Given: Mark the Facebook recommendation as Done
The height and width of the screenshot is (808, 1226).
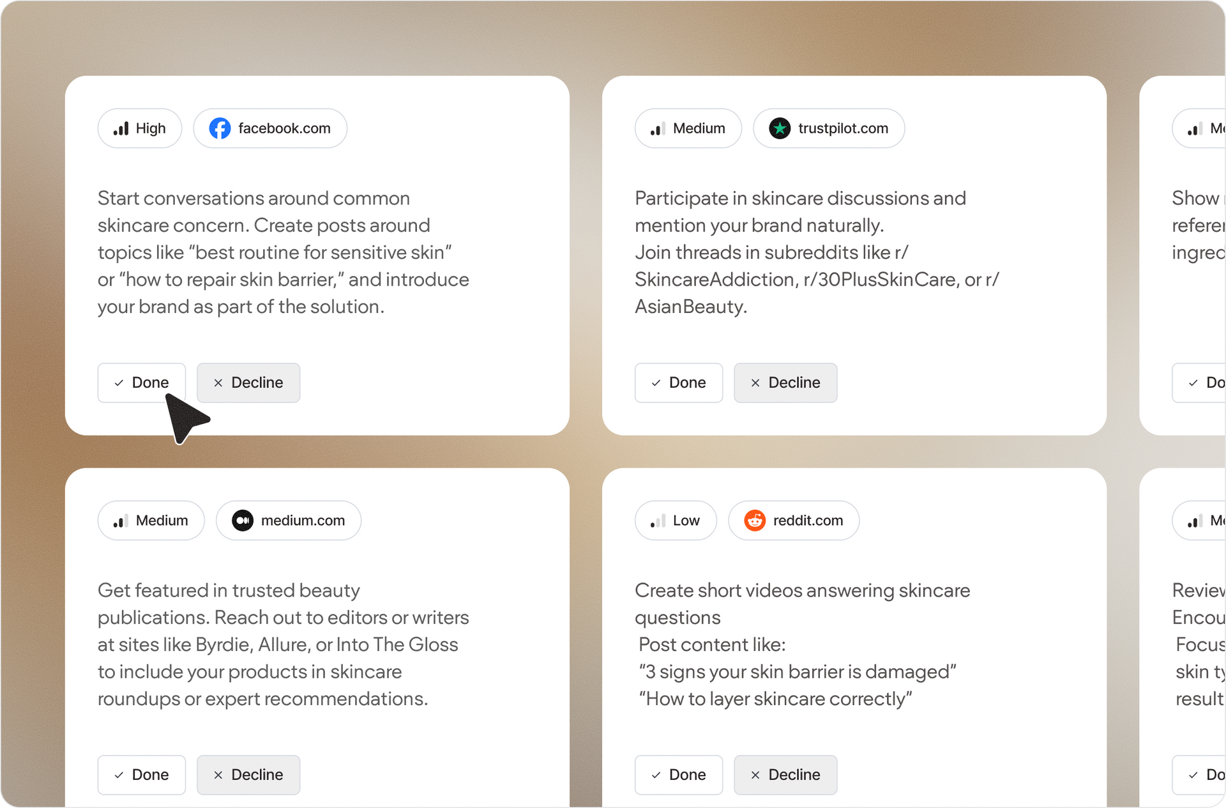Looking at the screenshot, I should [x=142, y=383].
